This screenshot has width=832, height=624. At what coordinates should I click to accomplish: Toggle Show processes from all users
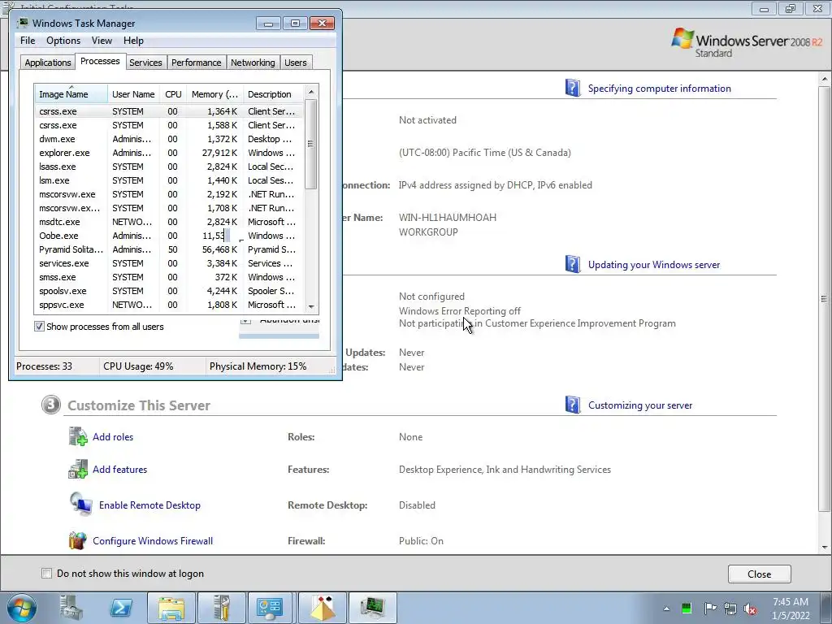coord(39,327)
